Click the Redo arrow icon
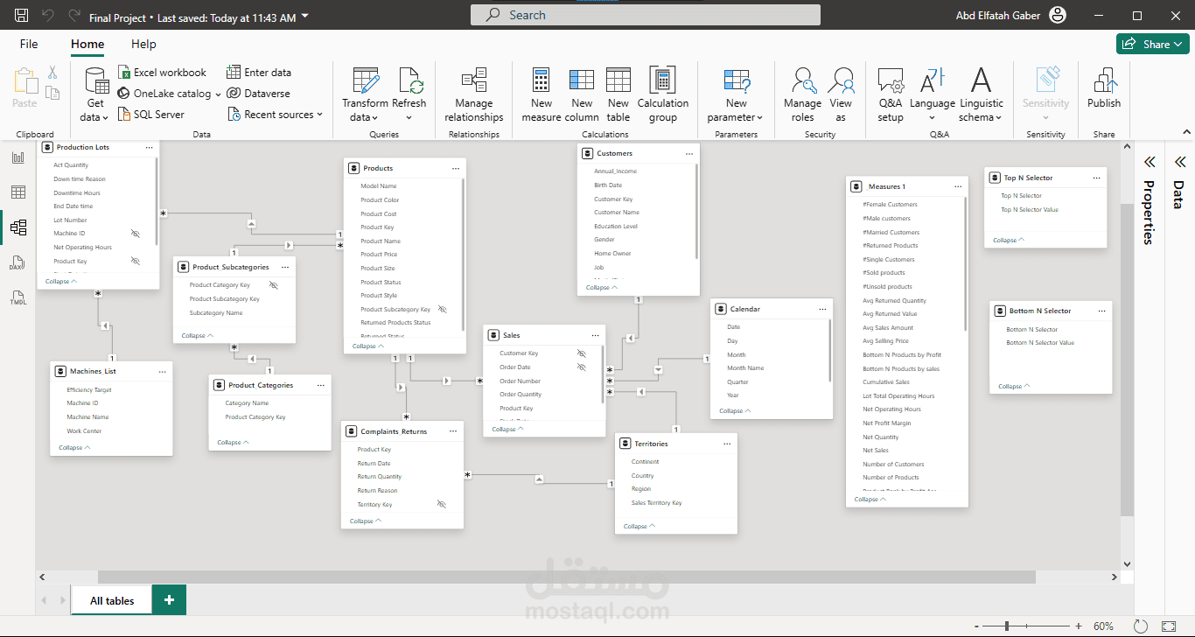This screenshot has height=637, width=1195. [x=74, y=16]
